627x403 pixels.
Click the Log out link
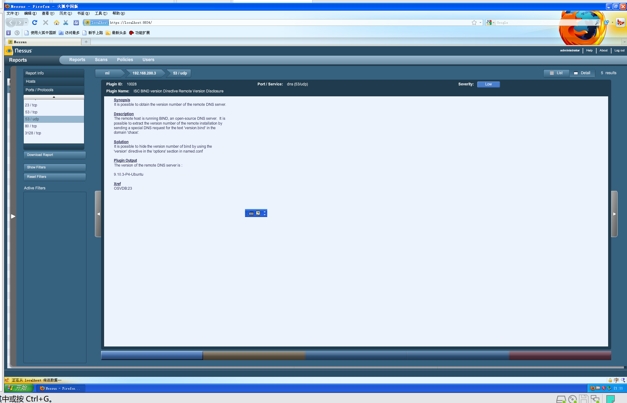[x=619, y=51]
